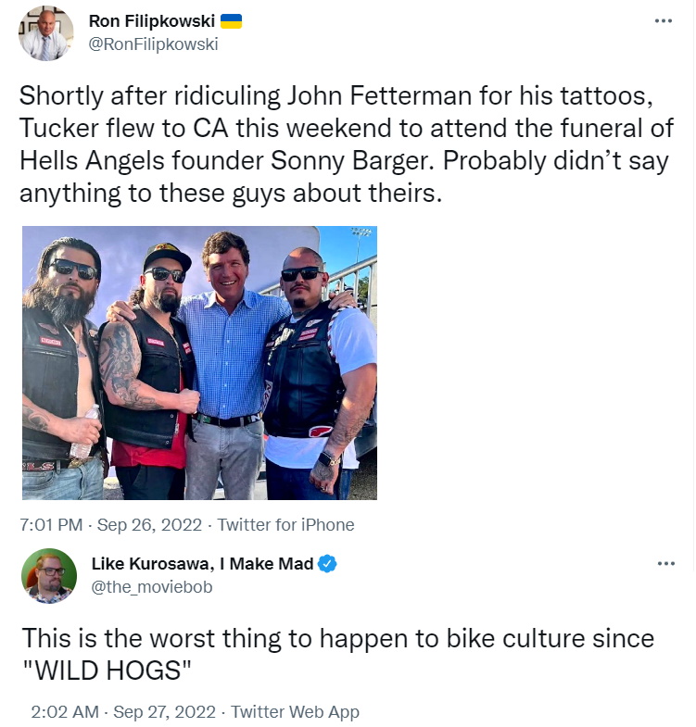Click the Ukraine flag emoji beside the name
Screen dimensions: 696x727
(x=231, y=20)
